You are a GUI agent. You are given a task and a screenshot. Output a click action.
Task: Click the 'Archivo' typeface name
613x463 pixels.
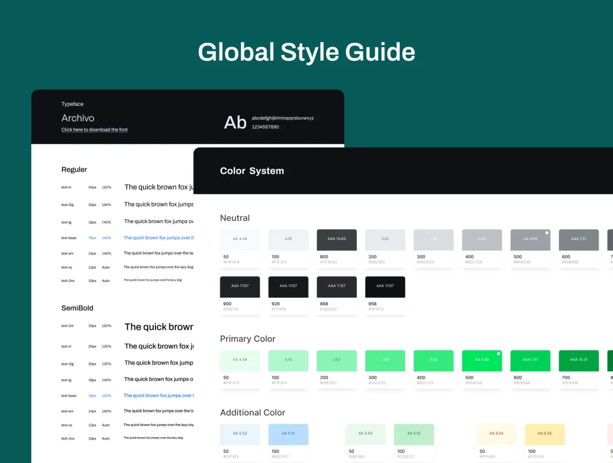(x=78, y=118)
